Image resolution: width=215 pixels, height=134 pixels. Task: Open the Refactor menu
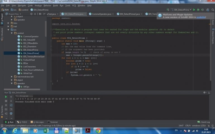47,5
